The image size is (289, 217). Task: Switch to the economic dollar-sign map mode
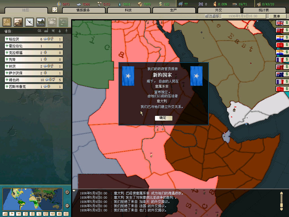coord(25,214)
